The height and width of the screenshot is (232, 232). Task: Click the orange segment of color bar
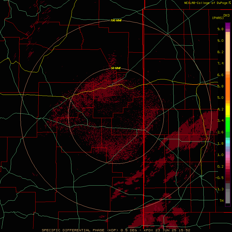tap(228, 89)
